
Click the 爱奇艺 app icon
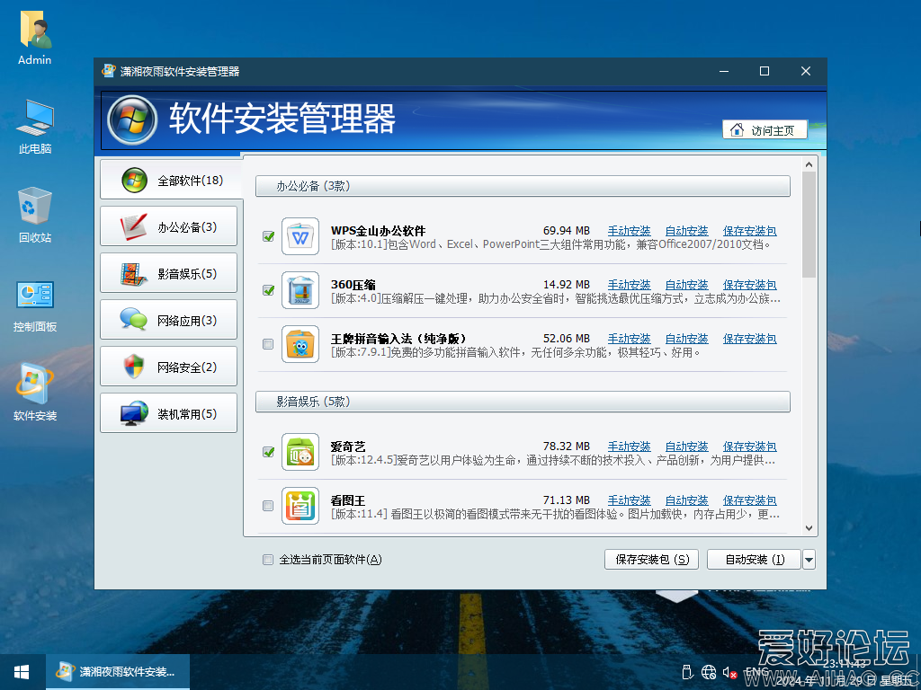point(300,453)
